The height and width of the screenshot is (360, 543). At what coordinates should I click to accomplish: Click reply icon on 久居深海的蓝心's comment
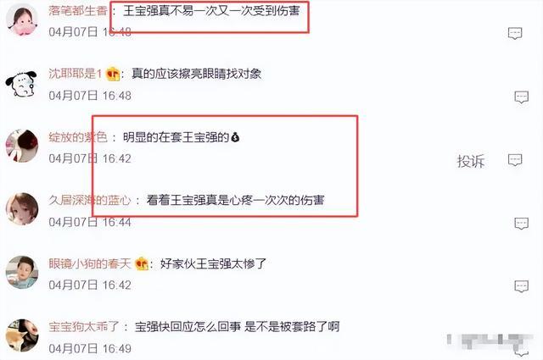click(521, 224)
